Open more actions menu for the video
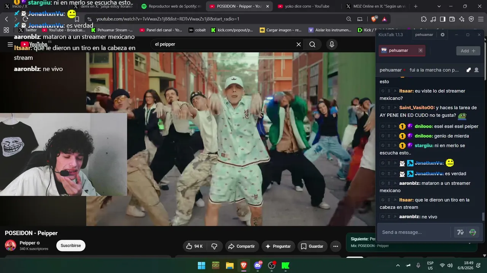 click(336, 246)
